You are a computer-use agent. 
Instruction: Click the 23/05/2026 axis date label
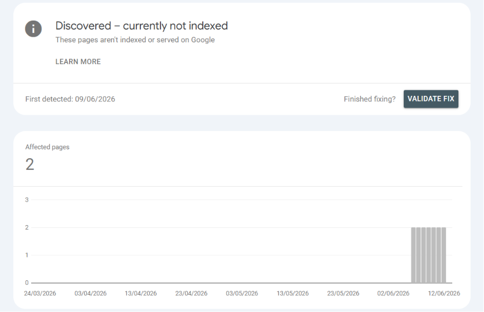tap(343, 294)
